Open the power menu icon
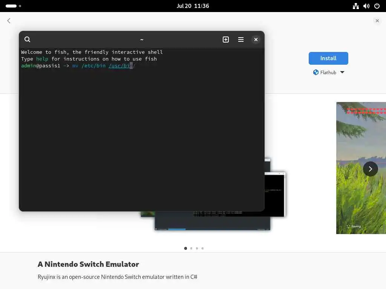Screen dimensions: 386x289 tap(377, 6)
